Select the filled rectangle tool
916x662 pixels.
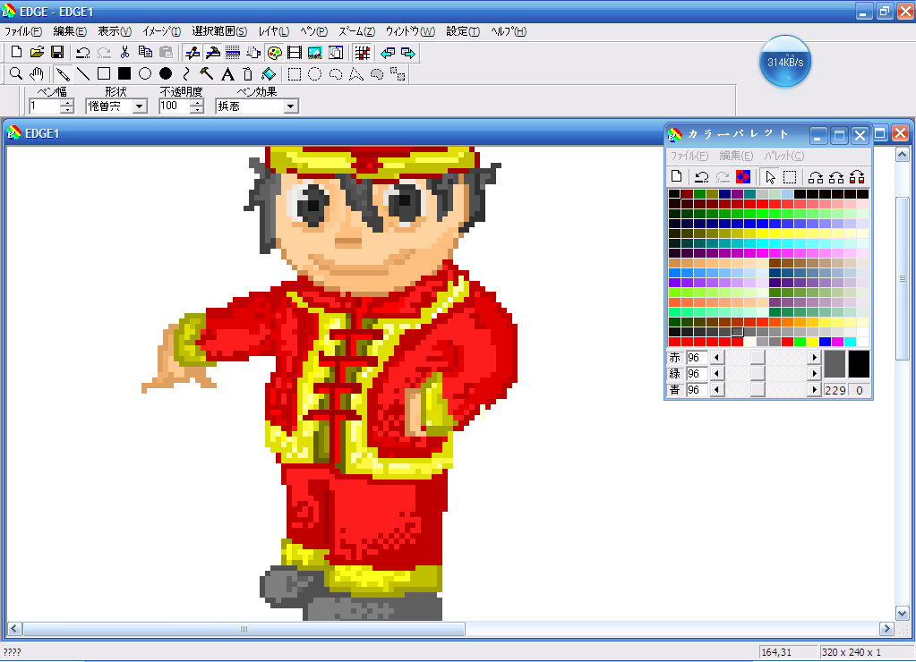tap(124, 74)
